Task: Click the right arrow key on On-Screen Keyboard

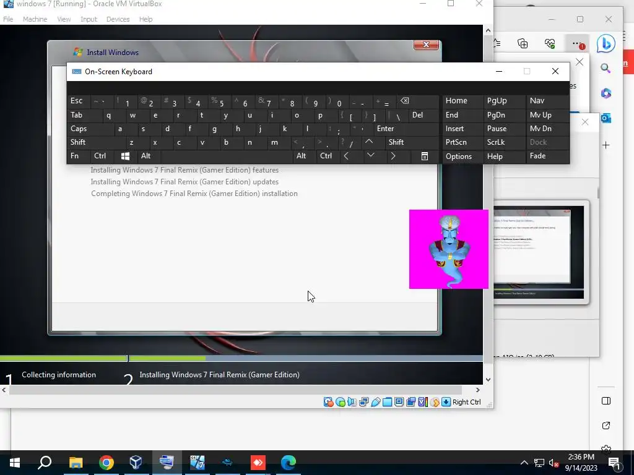Action: coord(393,156)
